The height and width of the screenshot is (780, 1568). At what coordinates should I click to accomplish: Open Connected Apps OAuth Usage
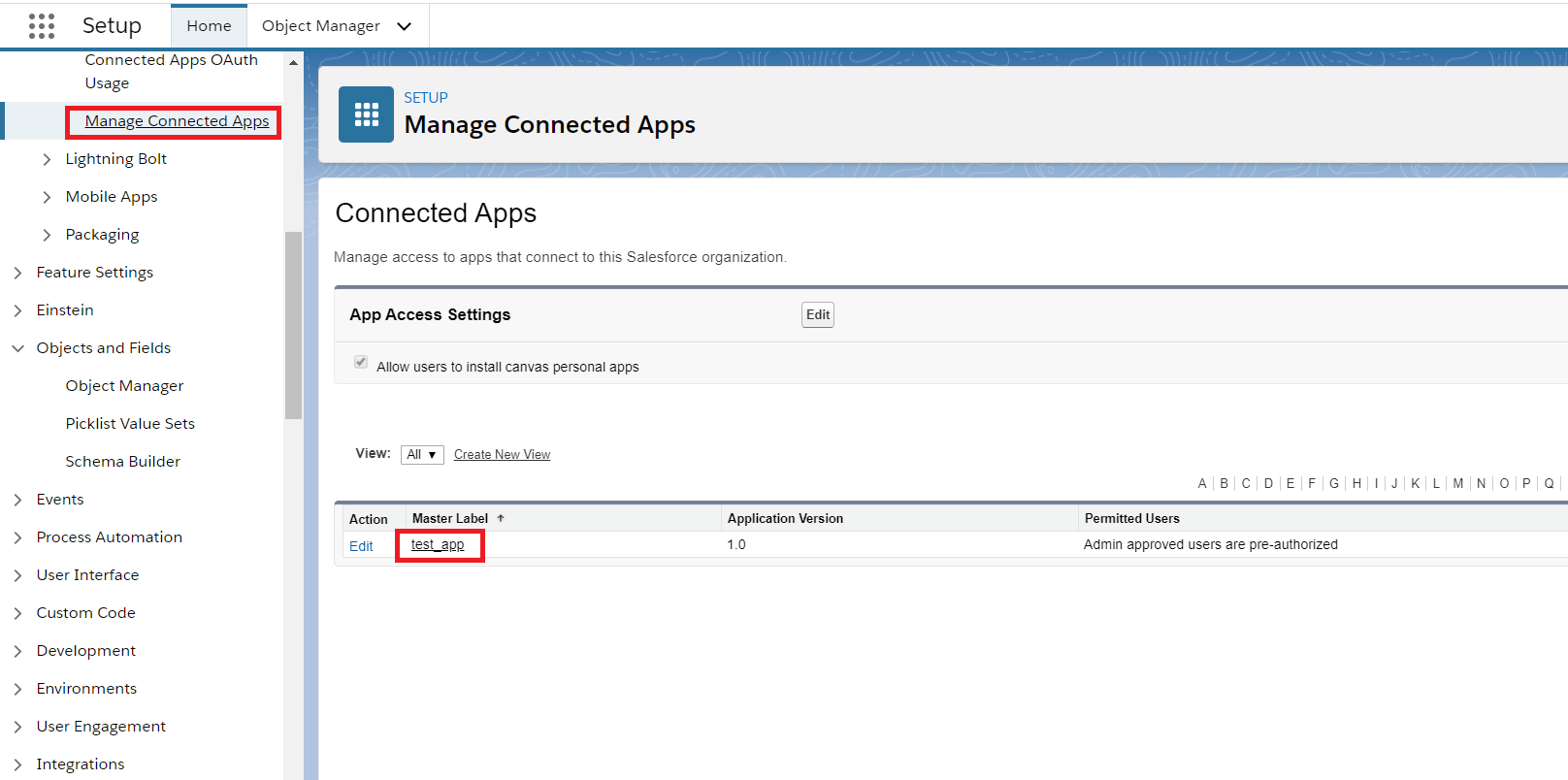click(171, 71)
